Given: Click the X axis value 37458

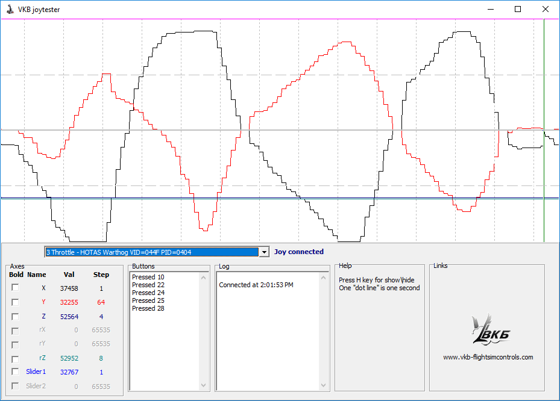Looking at the screenshot, I should click(69, 288).
